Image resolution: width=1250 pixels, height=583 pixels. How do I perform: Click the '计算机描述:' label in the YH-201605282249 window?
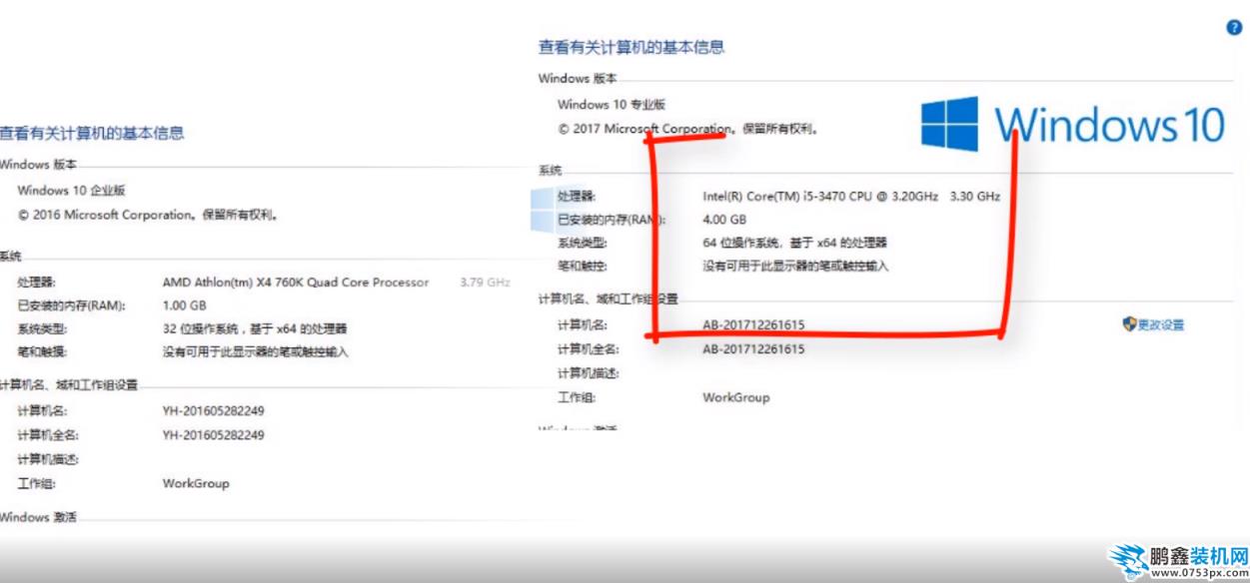[48, 459]
